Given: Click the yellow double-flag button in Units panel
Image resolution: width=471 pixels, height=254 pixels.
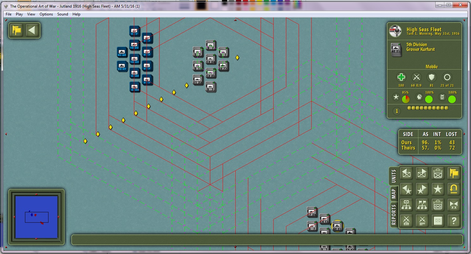Looking at the screenshot, I should click(x=454, y=173).
